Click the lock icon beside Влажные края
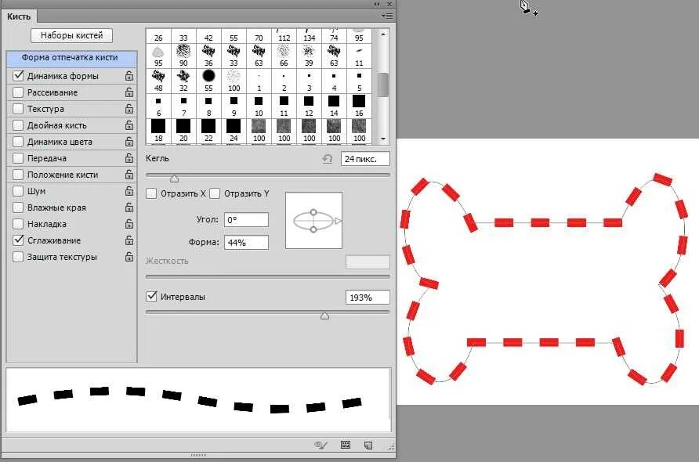This screenshot has height=462, width=699. coord(129,208)
